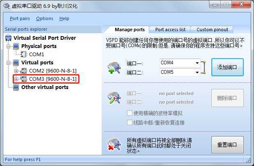Toggle the 线路中断/重新恢复连接 checkbox

129,123
